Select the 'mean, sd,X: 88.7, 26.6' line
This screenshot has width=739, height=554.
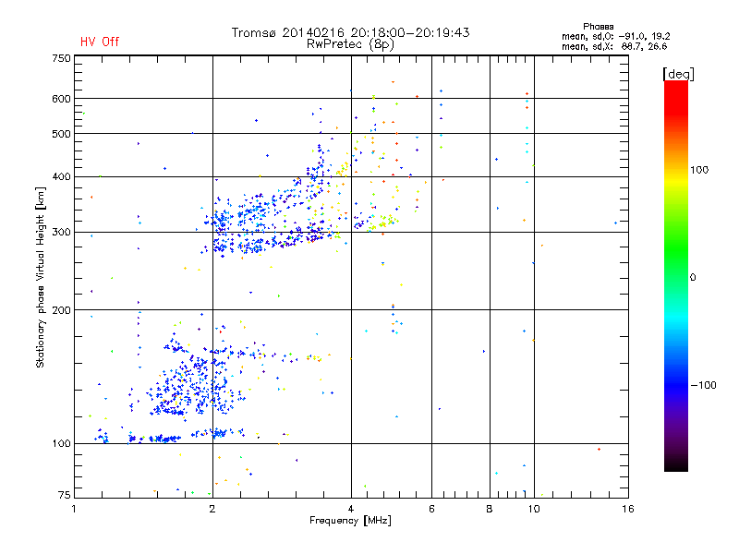pos(614,46)
